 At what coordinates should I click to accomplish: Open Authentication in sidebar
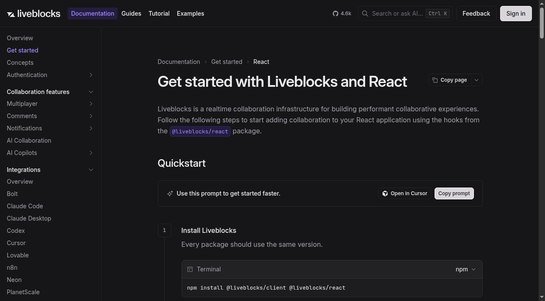[x=27, y=75]
